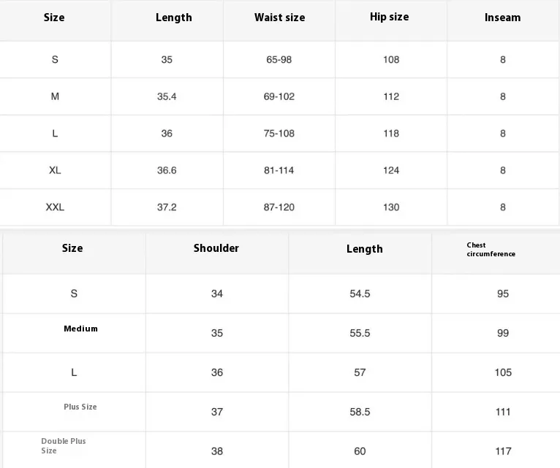Click the Chest circumference header
Screen dimensions: 560x468
pos(491,250)
